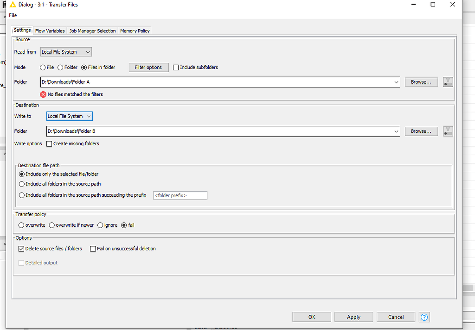Click the red error icon near filter message
This screenshot has width=475, height=330.
click(43, 94)
